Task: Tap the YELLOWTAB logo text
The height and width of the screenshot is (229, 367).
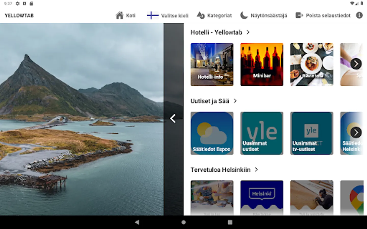Action: click(x=19, y=16)
